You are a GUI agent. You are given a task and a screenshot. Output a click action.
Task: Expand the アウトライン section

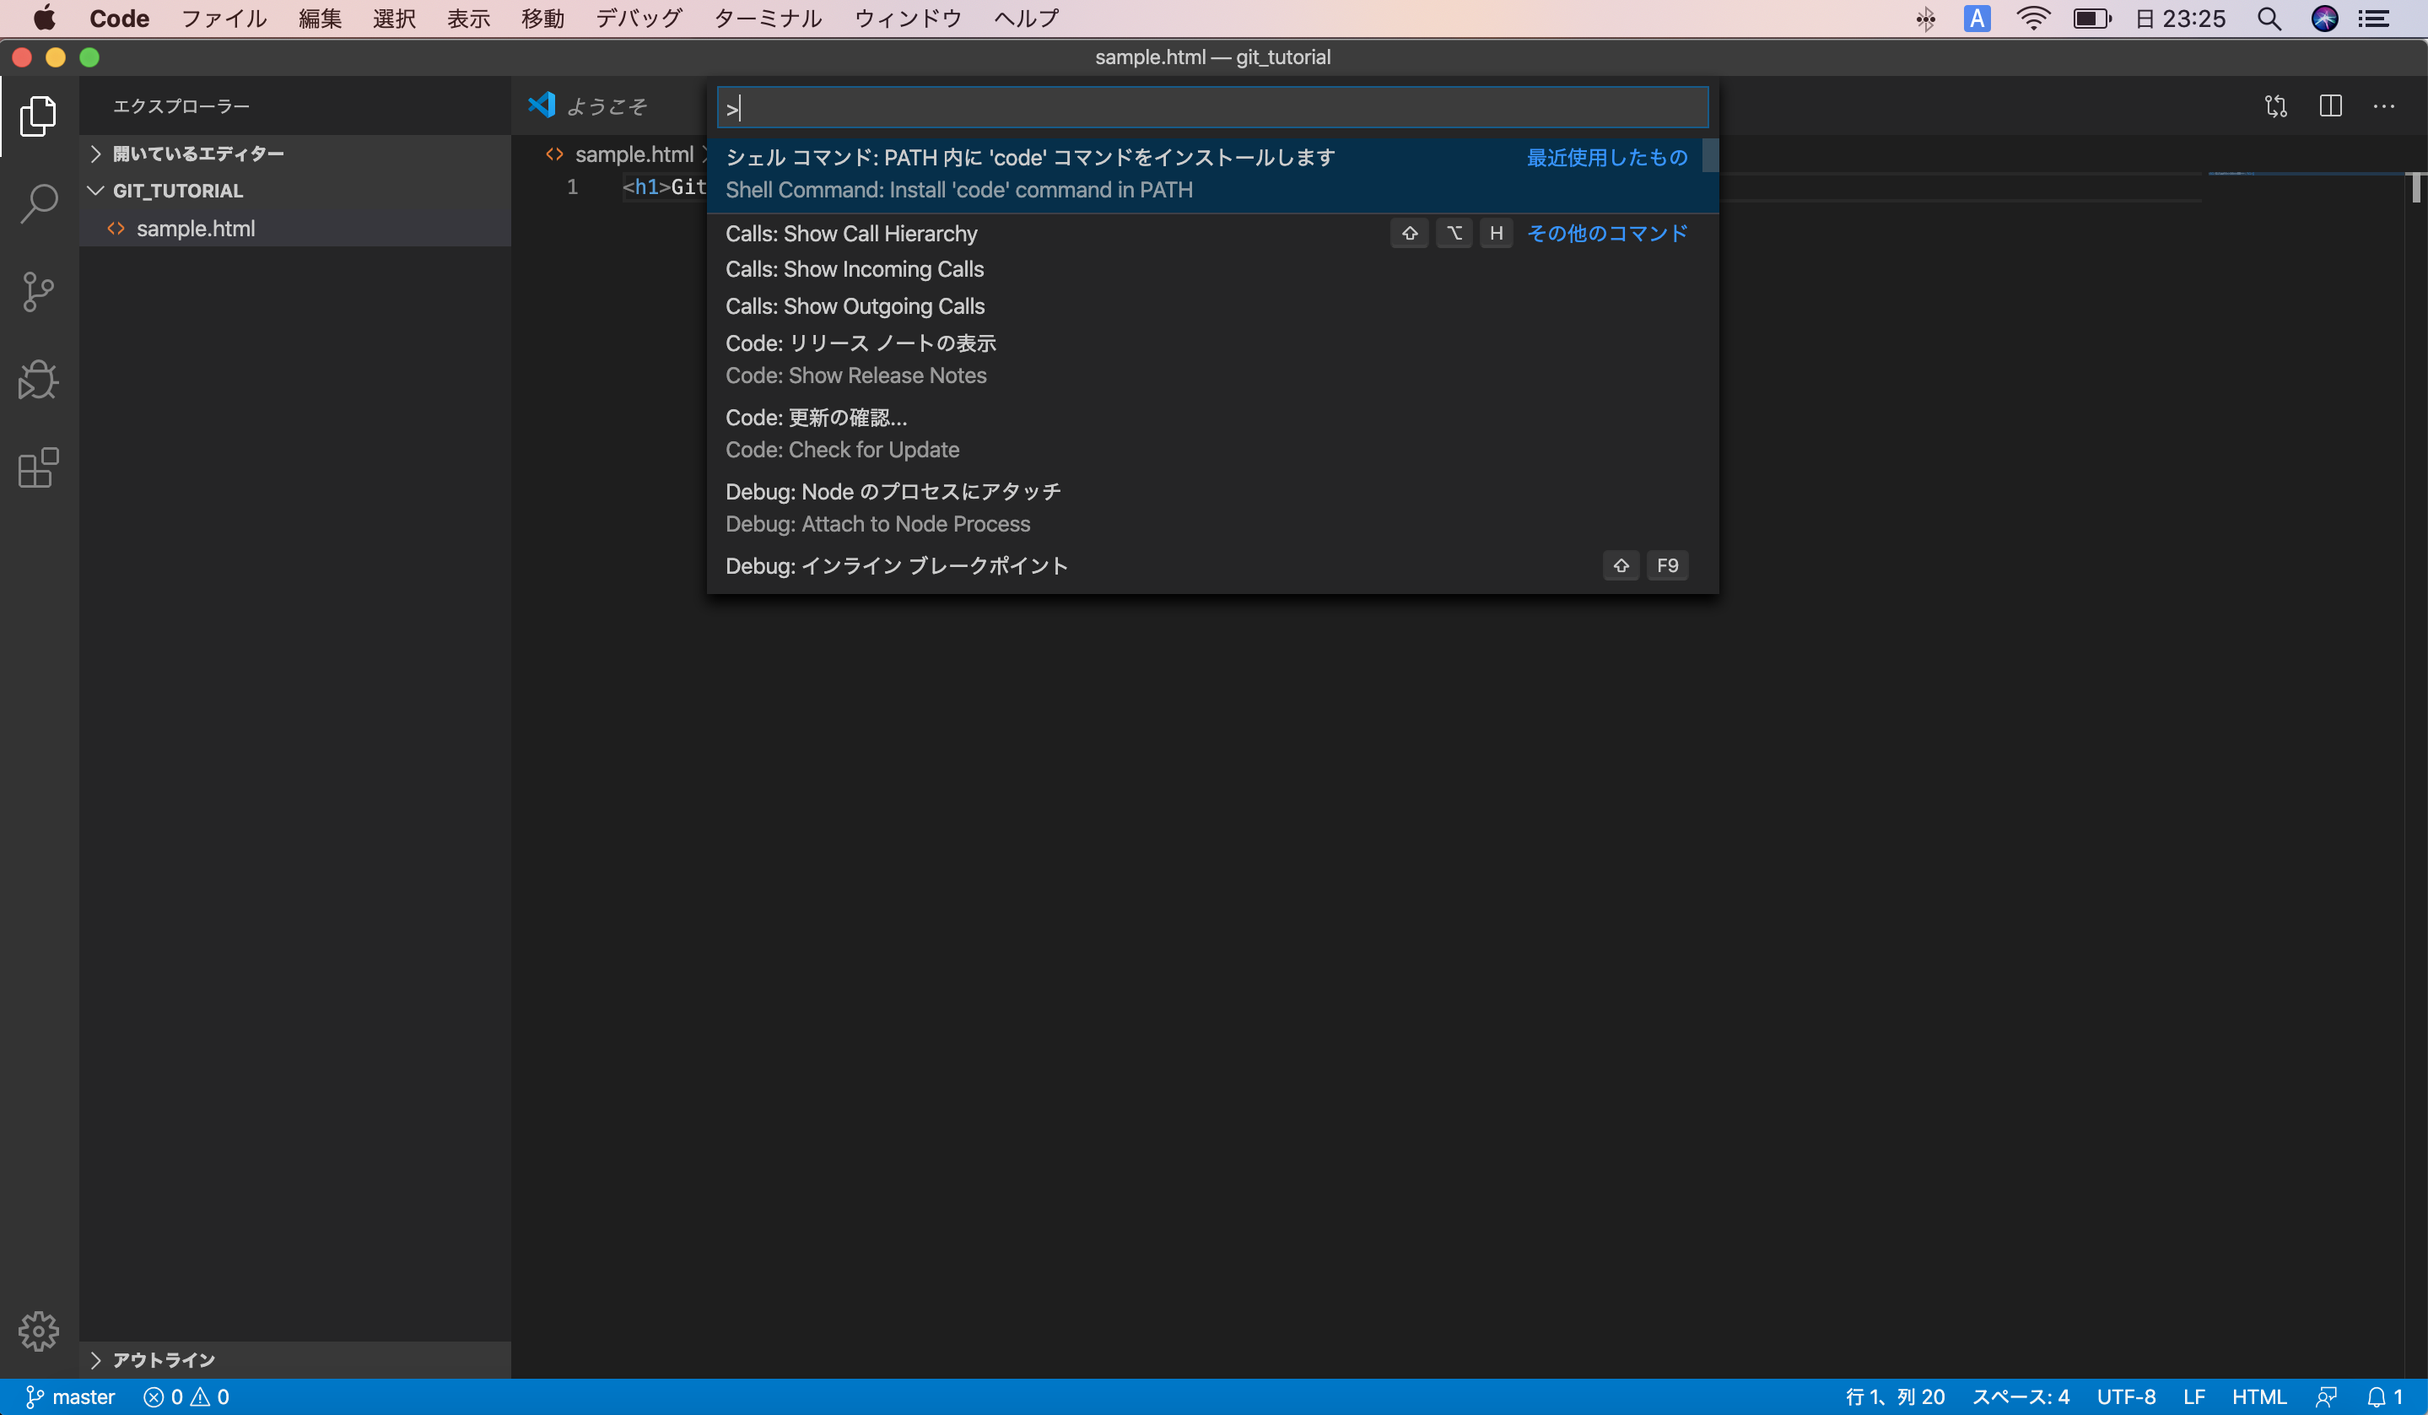(294, 1360)
